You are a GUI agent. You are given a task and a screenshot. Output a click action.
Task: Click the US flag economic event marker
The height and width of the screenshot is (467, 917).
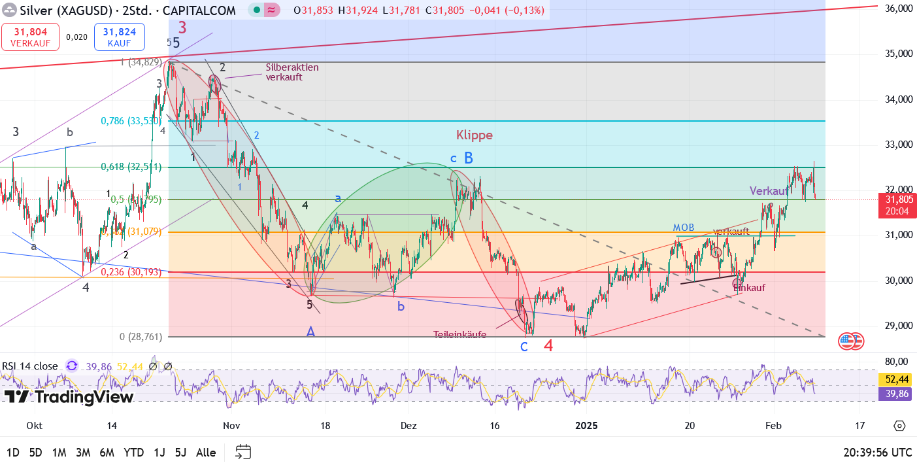coord(846,340)
